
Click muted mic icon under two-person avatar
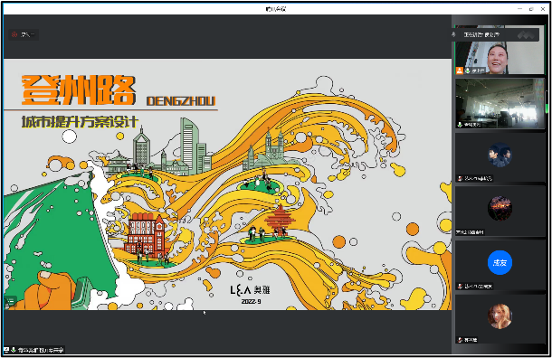point(460,178)
